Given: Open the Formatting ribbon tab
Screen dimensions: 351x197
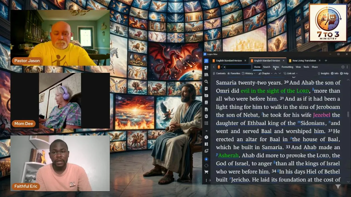Looking at the screenshot, I should tap(287, 67).
